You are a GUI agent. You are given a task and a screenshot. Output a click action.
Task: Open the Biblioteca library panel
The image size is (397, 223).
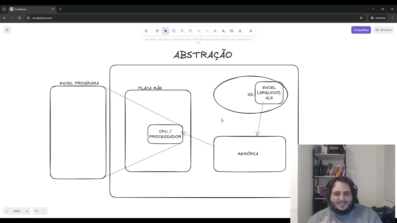click(x=384, y=30)
